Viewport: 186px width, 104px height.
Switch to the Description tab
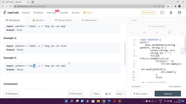13,20
